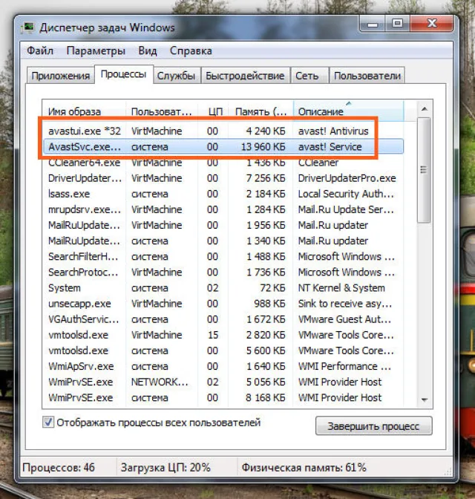
Task: Open the Файл menu
Action: 40,50
